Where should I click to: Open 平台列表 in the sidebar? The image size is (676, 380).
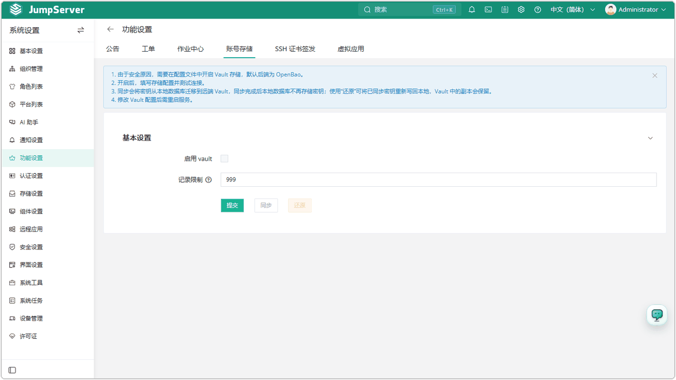[47, 105]
